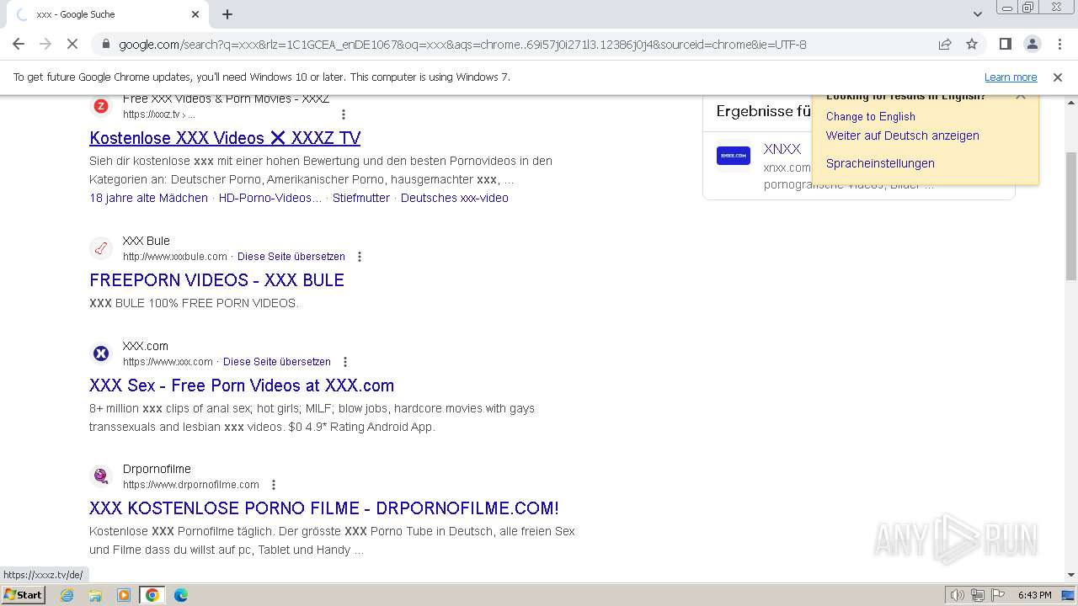Open FREEPORN VIDEOS - XXX BULE result

point(216,280)
